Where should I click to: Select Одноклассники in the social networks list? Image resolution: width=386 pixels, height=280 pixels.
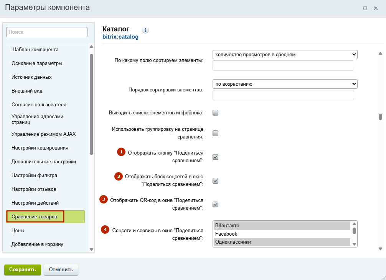tap(282, 242)
